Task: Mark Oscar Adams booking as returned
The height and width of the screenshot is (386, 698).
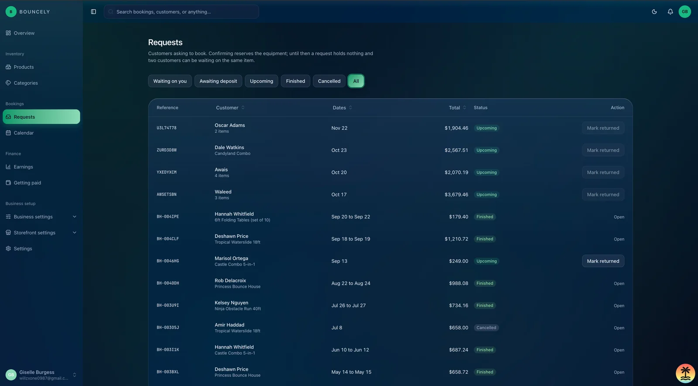Action: [x=603, y=128]
